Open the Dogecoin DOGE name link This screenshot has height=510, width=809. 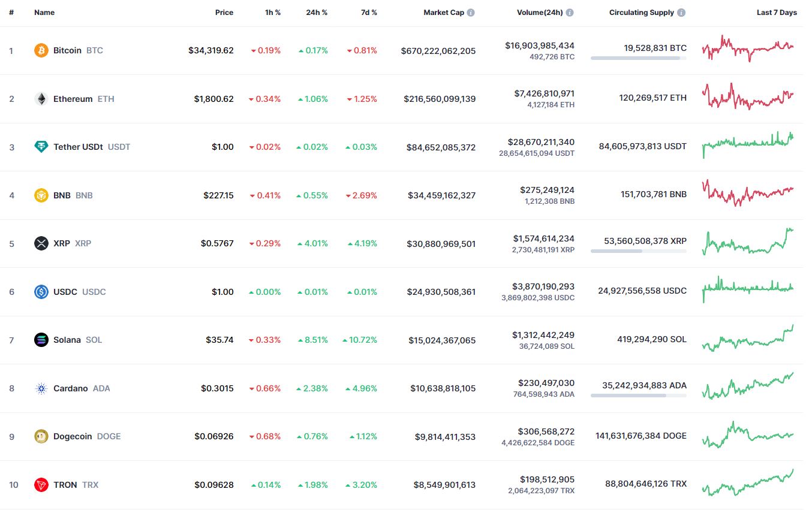87,436
